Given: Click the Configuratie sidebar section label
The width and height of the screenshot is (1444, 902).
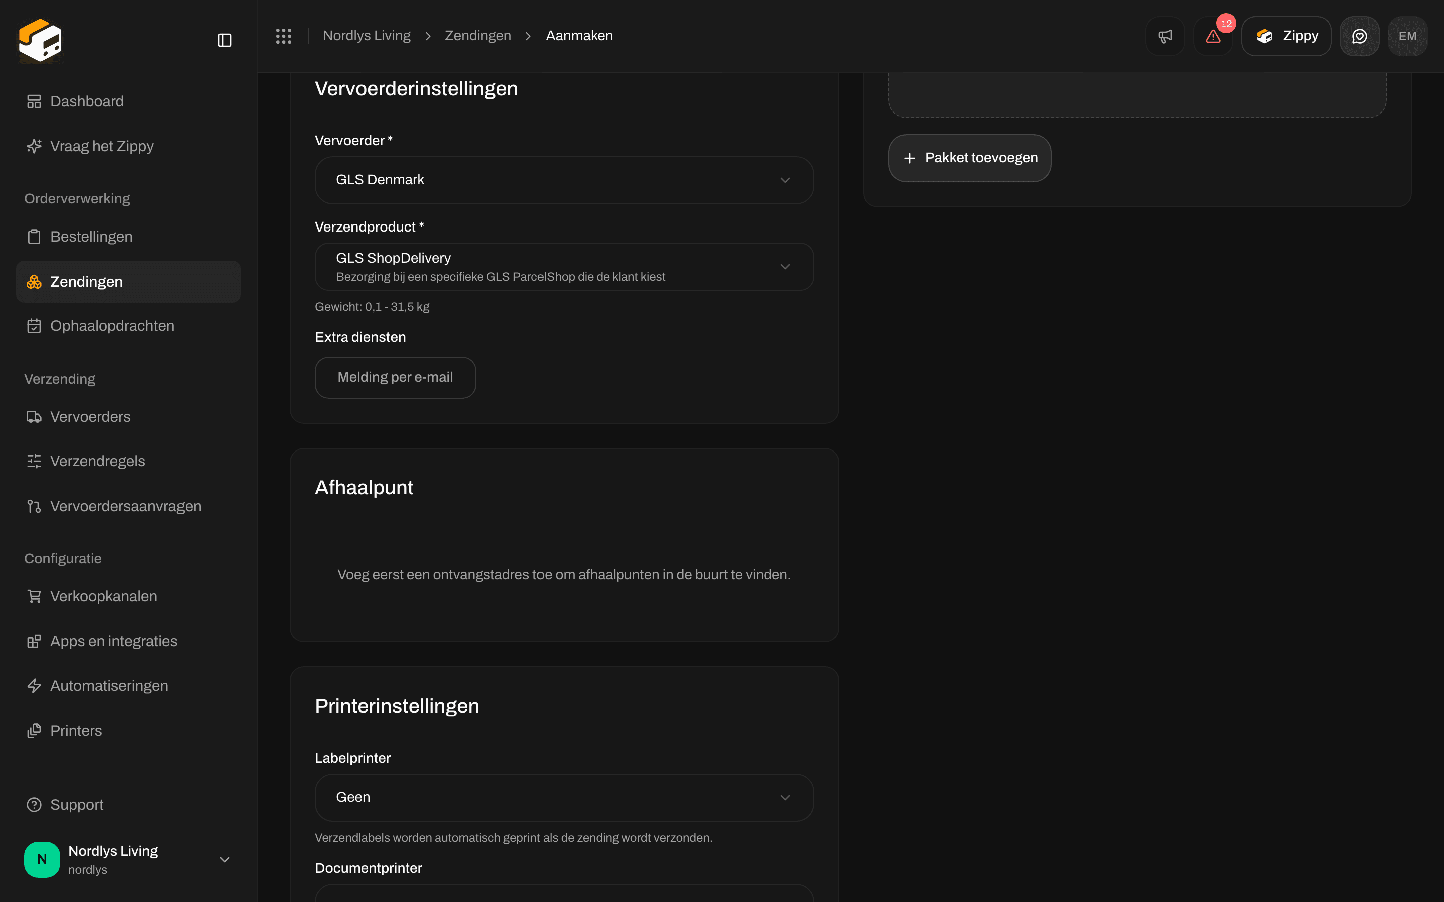Looking at the screenshot, I should click(63, 558).
